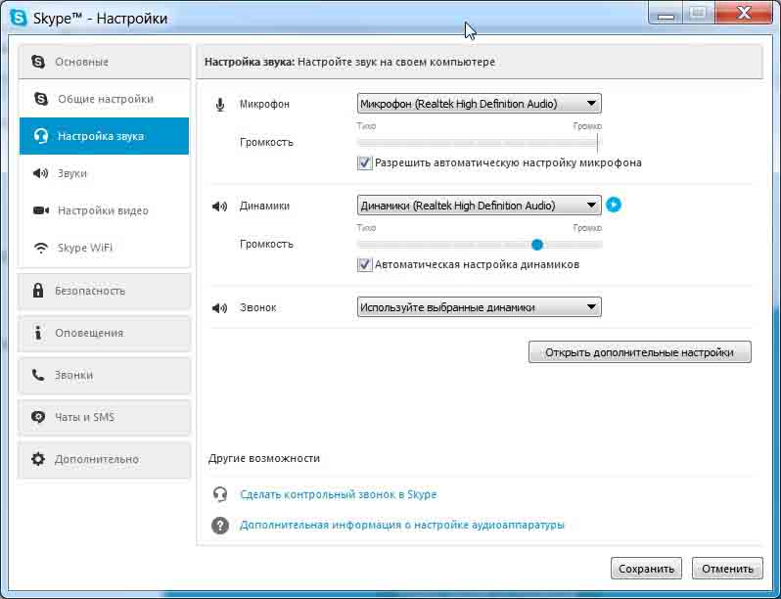Click the headset icon for control call
781x599 pixels.
(x=220, y=495)
